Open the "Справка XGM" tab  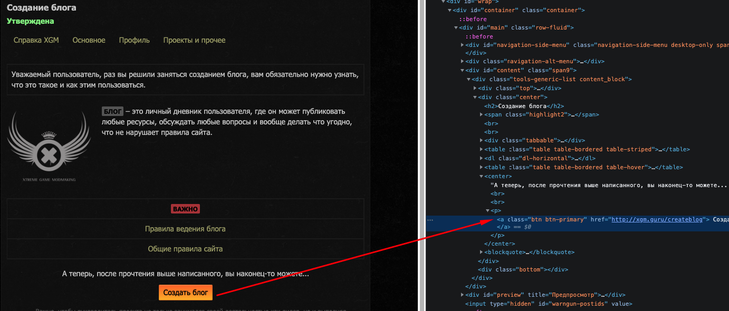[36, 40]
